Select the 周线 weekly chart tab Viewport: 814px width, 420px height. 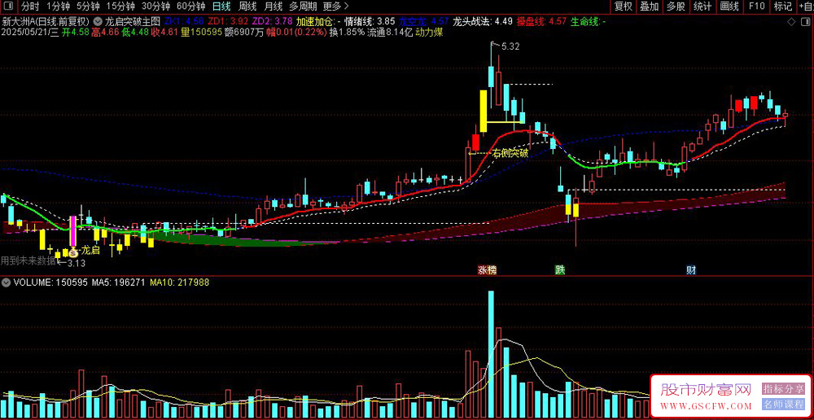(247, 7)
